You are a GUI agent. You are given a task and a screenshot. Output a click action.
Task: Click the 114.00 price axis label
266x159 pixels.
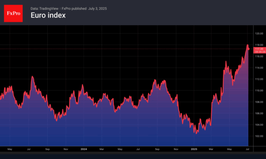(259, 68)
